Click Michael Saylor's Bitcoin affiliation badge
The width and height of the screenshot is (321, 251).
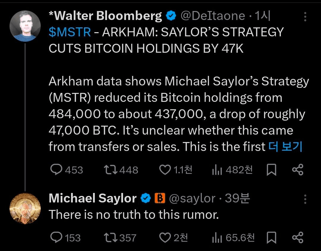point(160,198)
